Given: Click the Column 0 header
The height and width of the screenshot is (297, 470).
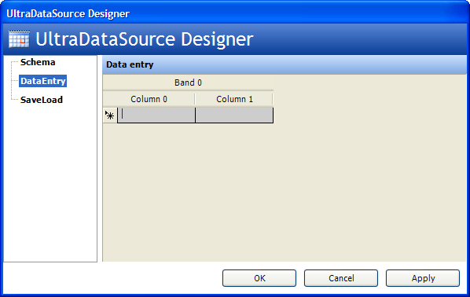Looking at the screenshot, I should (x=149, y=99).
